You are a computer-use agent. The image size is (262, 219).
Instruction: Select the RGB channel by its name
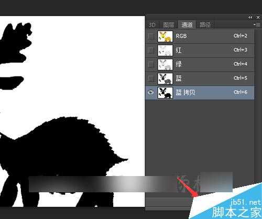tap(181, 36)
